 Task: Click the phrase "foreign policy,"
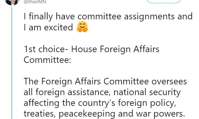(147, 103)
